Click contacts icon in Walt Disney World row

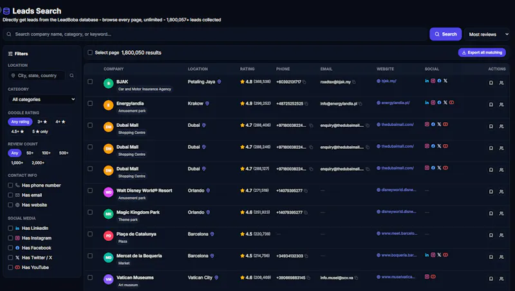[501, 191]
